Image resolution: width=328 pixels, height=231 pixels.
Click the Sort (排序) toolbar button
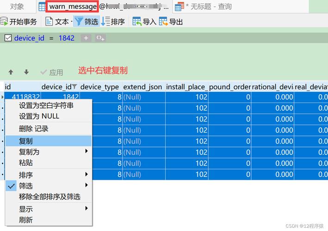tap(113, 22)
